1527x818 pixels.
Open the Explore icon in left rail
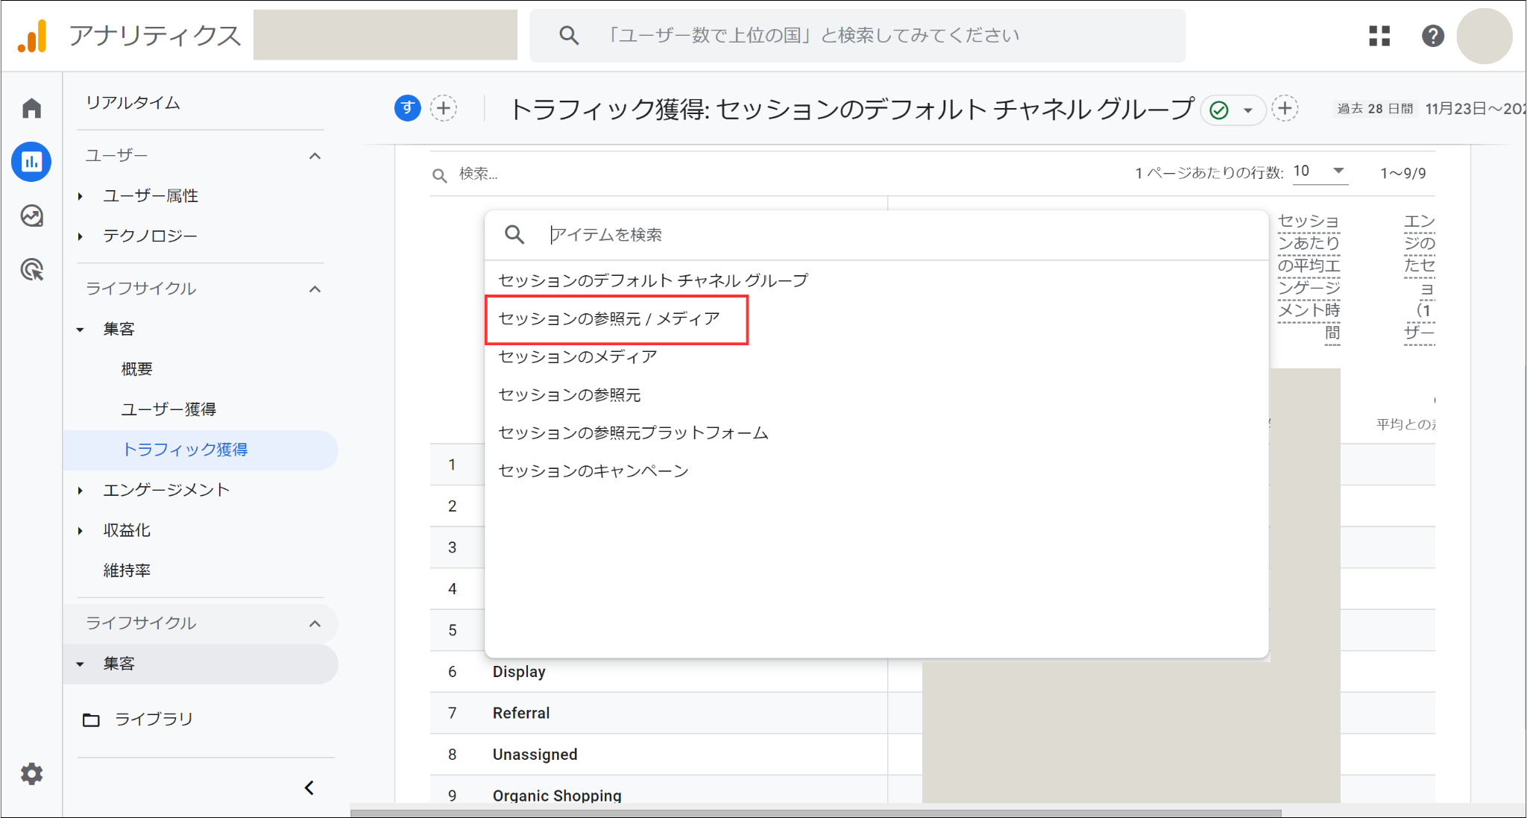pos(31,215)
